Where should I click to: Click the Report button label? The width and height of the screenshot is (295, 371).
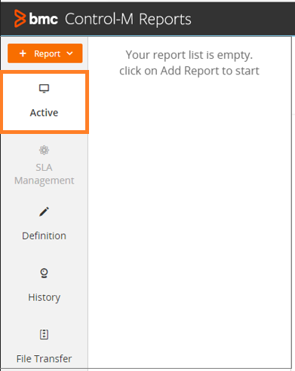click(x=48, y=53)
